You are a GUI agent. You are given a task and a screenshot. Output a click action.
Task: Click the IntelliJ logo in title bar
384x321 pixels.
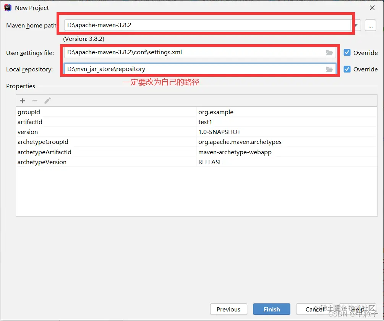8,8
